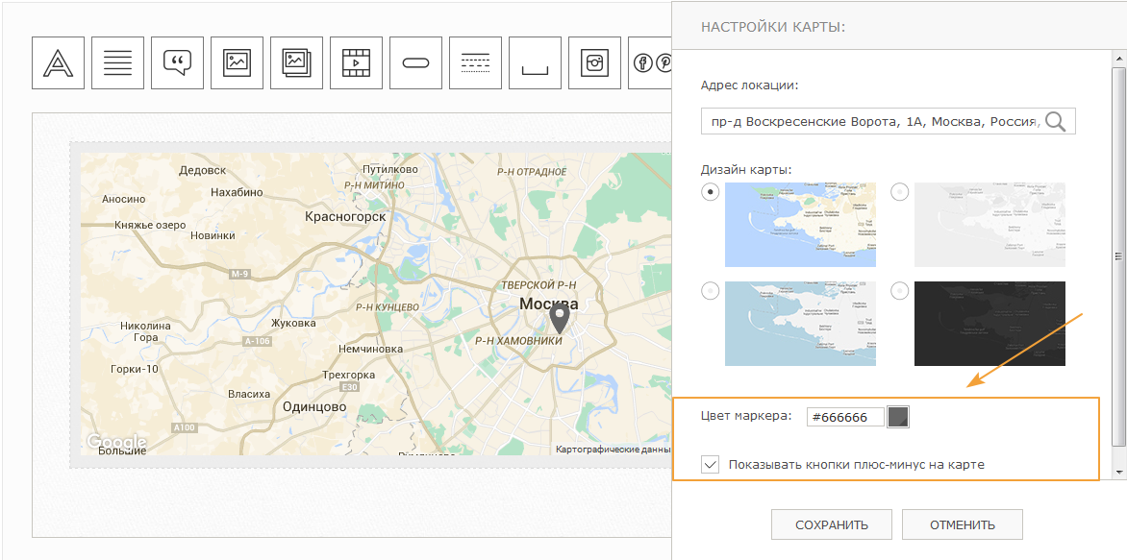The image size is (1127, 560).
Task: Click the location address input field
Action: point(889,121)
